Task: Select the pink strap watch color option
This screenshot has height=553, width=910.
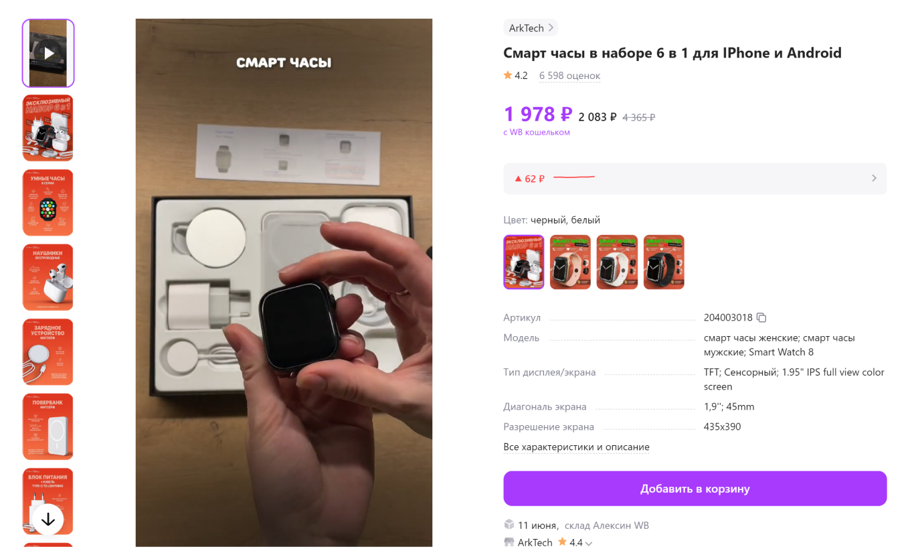Action: tap(570, 262)
